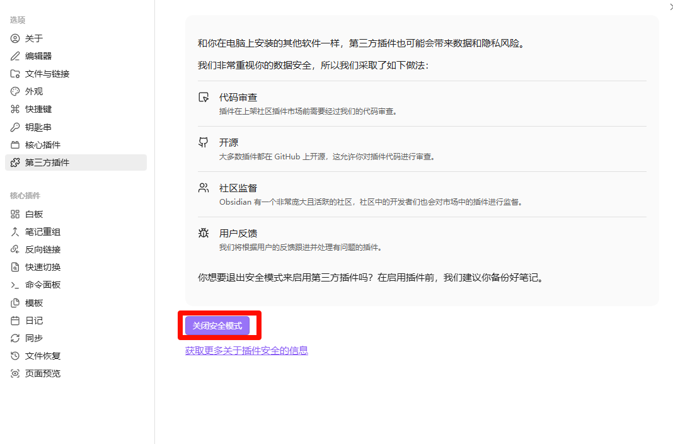The height and width of the screenshot is (444, 673).
Task: Click the 关闭安全模式 button
Action: 217,326
